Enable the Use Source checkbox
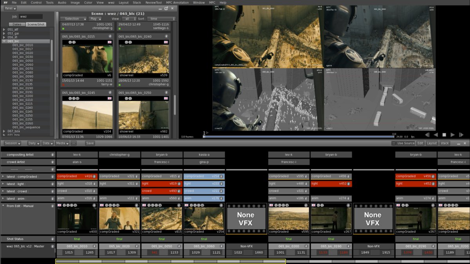 point(393,143)
